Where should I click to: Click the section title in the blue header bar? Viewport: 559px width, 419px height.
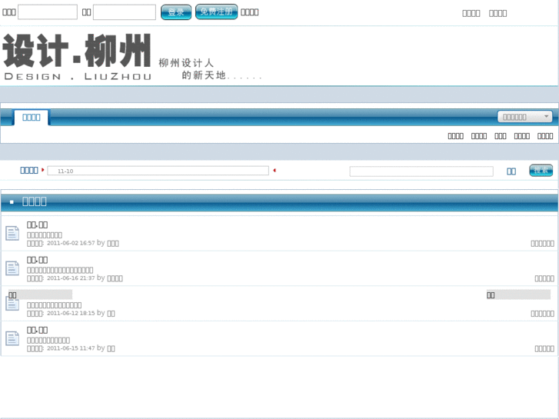[x=35, y=202]
